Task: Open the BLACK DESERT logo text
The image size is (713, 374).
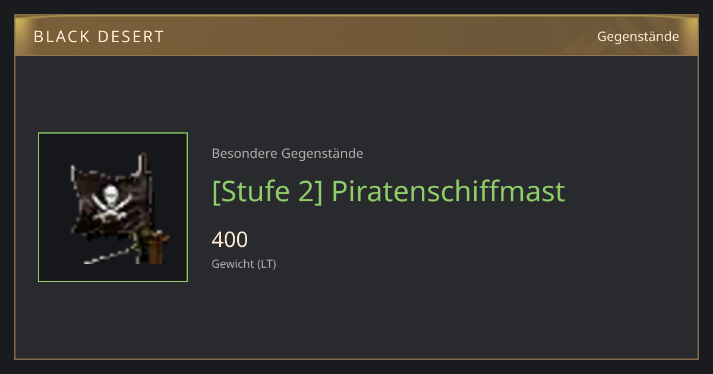Action: click(x=99, y=37)
